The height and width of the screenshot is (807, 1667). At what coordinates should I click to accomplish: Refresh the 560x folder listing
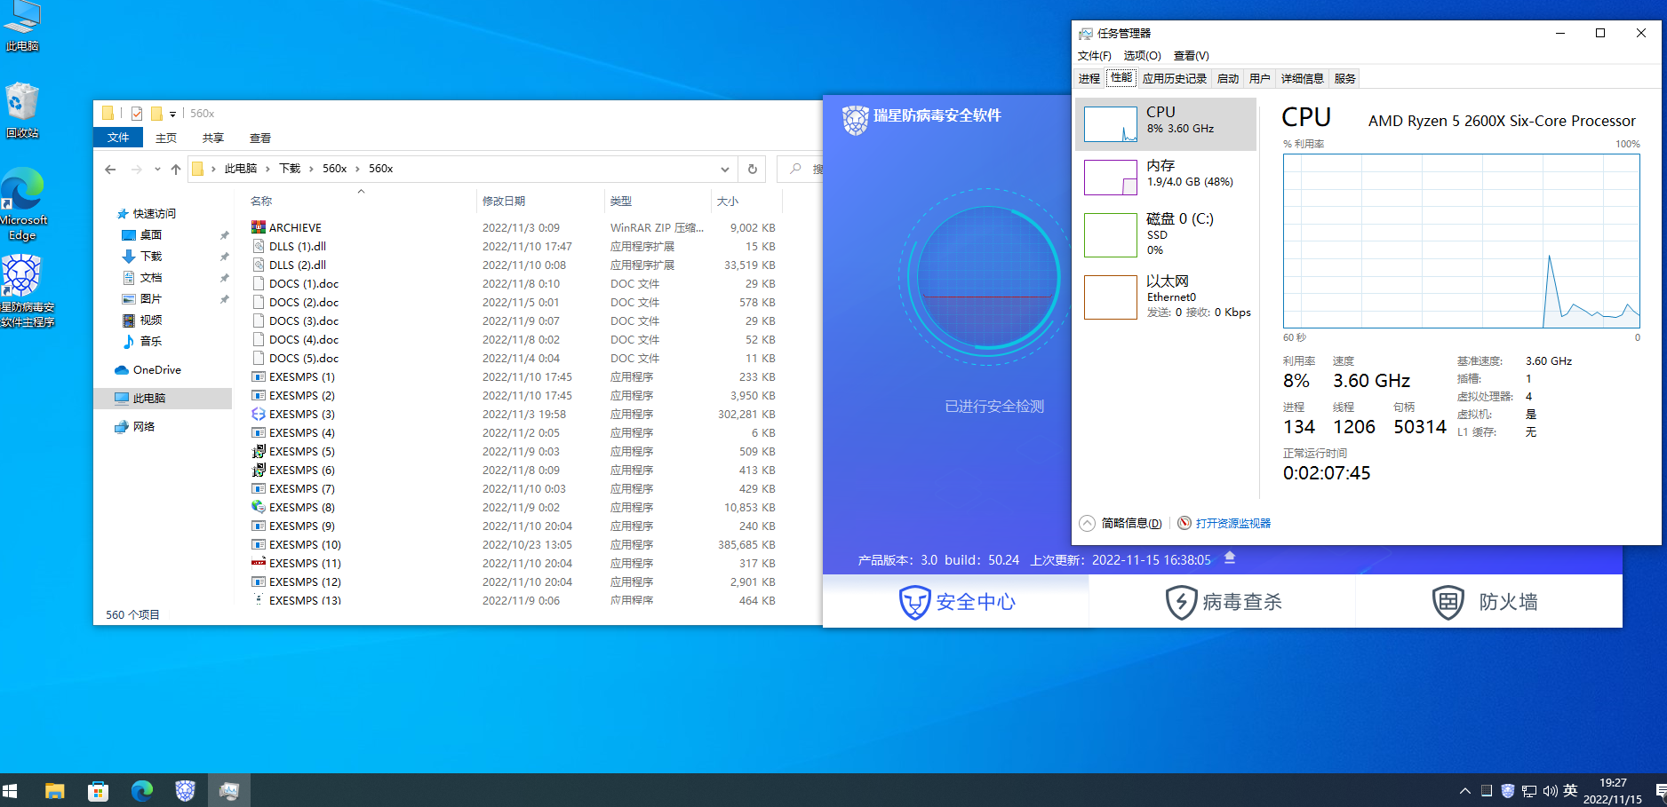pos(753,169)
